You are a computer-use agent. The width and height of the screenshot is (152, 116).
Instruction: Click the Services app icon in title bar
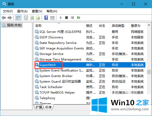4,4
